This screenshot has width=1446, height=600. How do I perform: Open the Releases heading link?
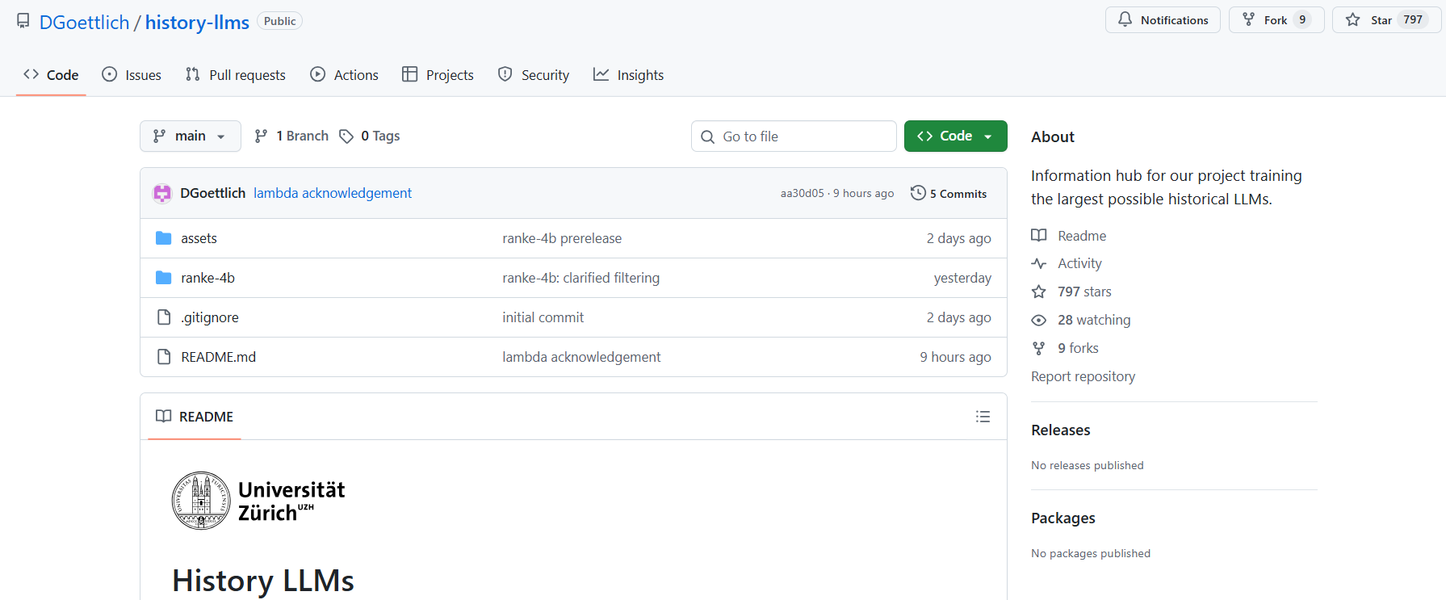(1060, 430)
